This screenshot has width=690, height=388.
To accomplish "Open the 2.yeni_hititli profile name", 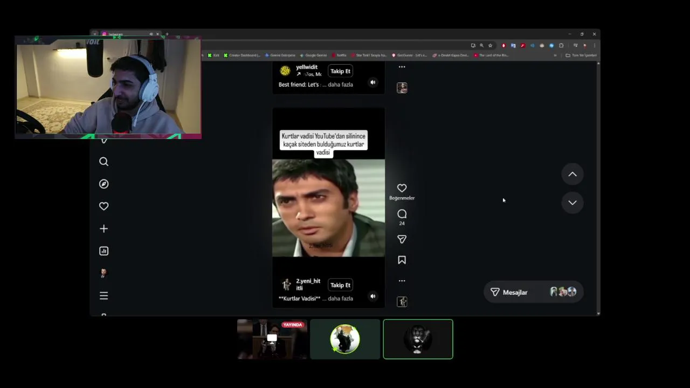I will point(308,285).
